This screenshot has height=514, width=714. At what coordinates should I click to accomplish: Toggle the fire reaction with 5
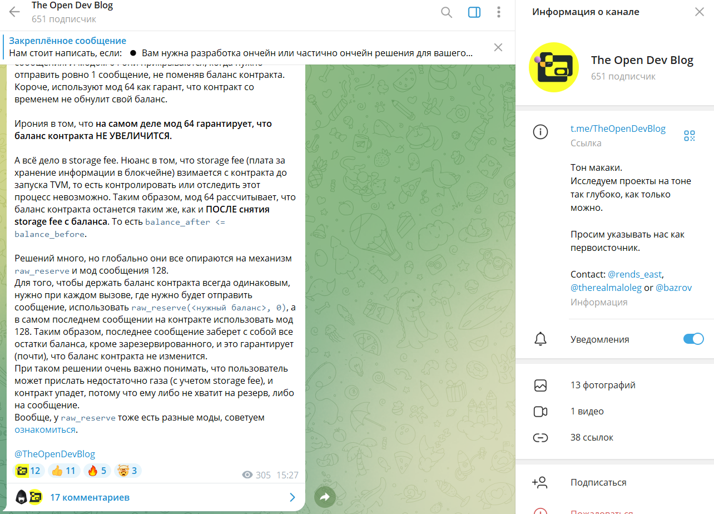[x=97, y=471]
